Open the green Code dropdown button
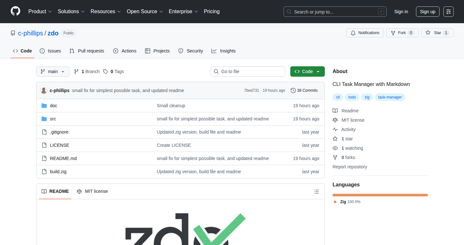The width and height of the screenshot is (464, 245). pyautogui.click(x=307, y=71)
